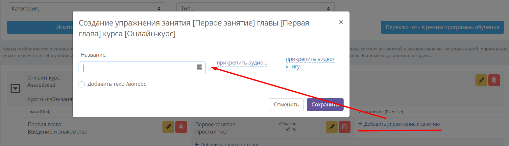509x146 pixels.
Task: Click the Сохранить button
Action: (x=325, y=105)
